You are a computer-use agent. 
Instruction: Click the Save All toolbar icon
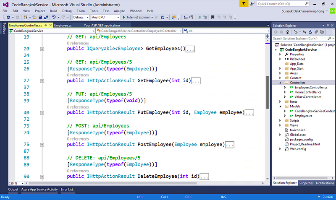pos(46,17)
